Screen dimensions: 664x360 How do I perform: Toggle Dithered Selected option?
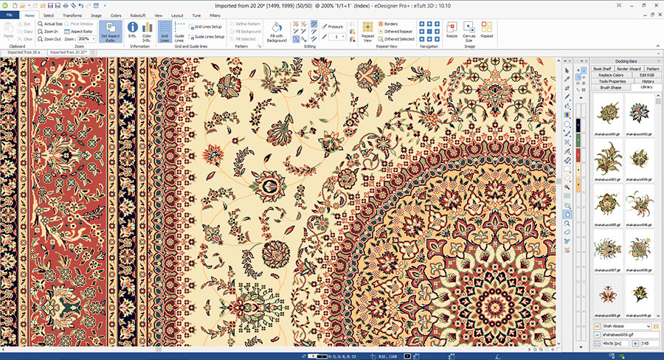(396, 39)
